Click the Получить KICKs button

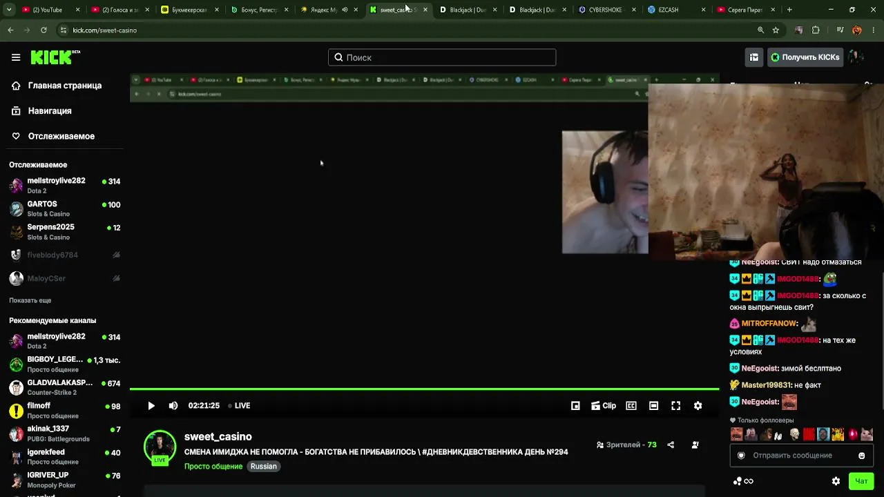click(x=805, y=57)
